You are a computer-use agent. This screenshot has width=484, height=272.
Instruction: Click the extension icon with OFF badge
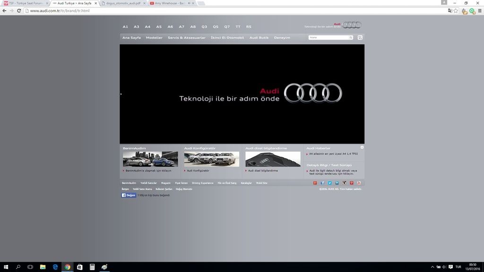tap(464, 11)
